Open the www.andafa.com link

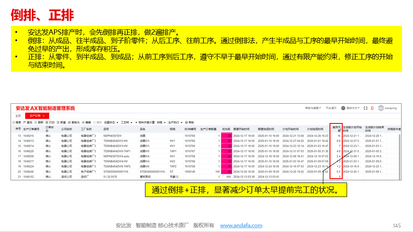tap(241, 225)
